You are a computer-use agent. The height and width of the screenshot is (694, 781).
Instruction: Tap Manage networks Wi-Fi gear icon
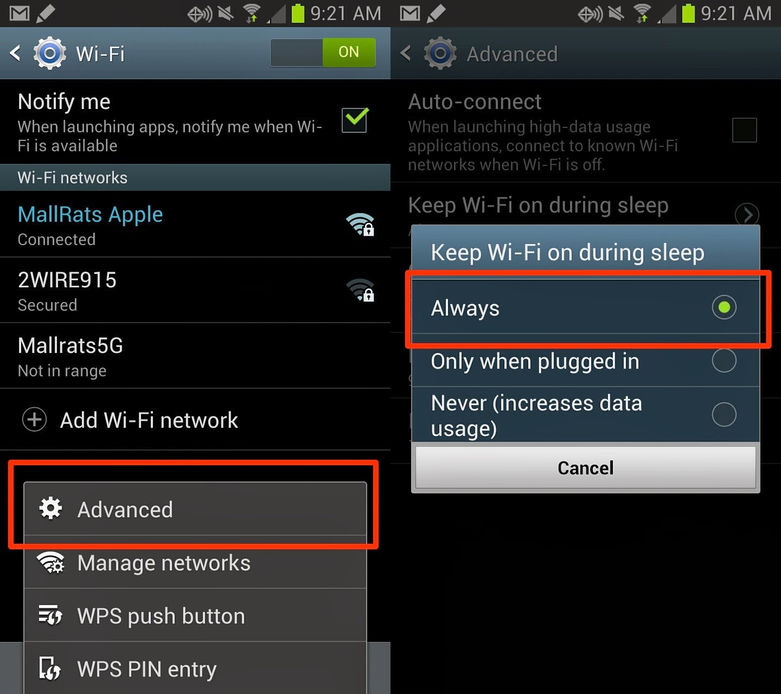[50, 562]
